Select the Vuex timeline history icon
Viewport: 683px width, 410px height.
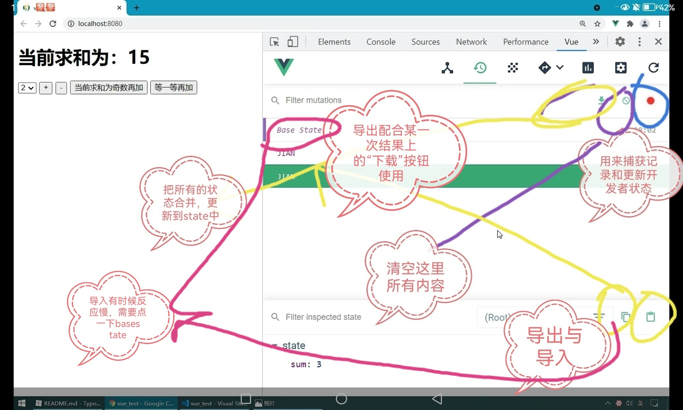pos(480,68)
